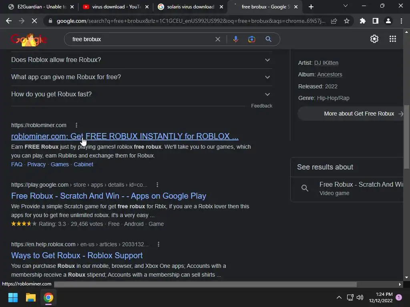Expand 'What app can give me Robux' question
This screenshot has width=410, height=307.
pyautogui.click(x=141, y=77)
